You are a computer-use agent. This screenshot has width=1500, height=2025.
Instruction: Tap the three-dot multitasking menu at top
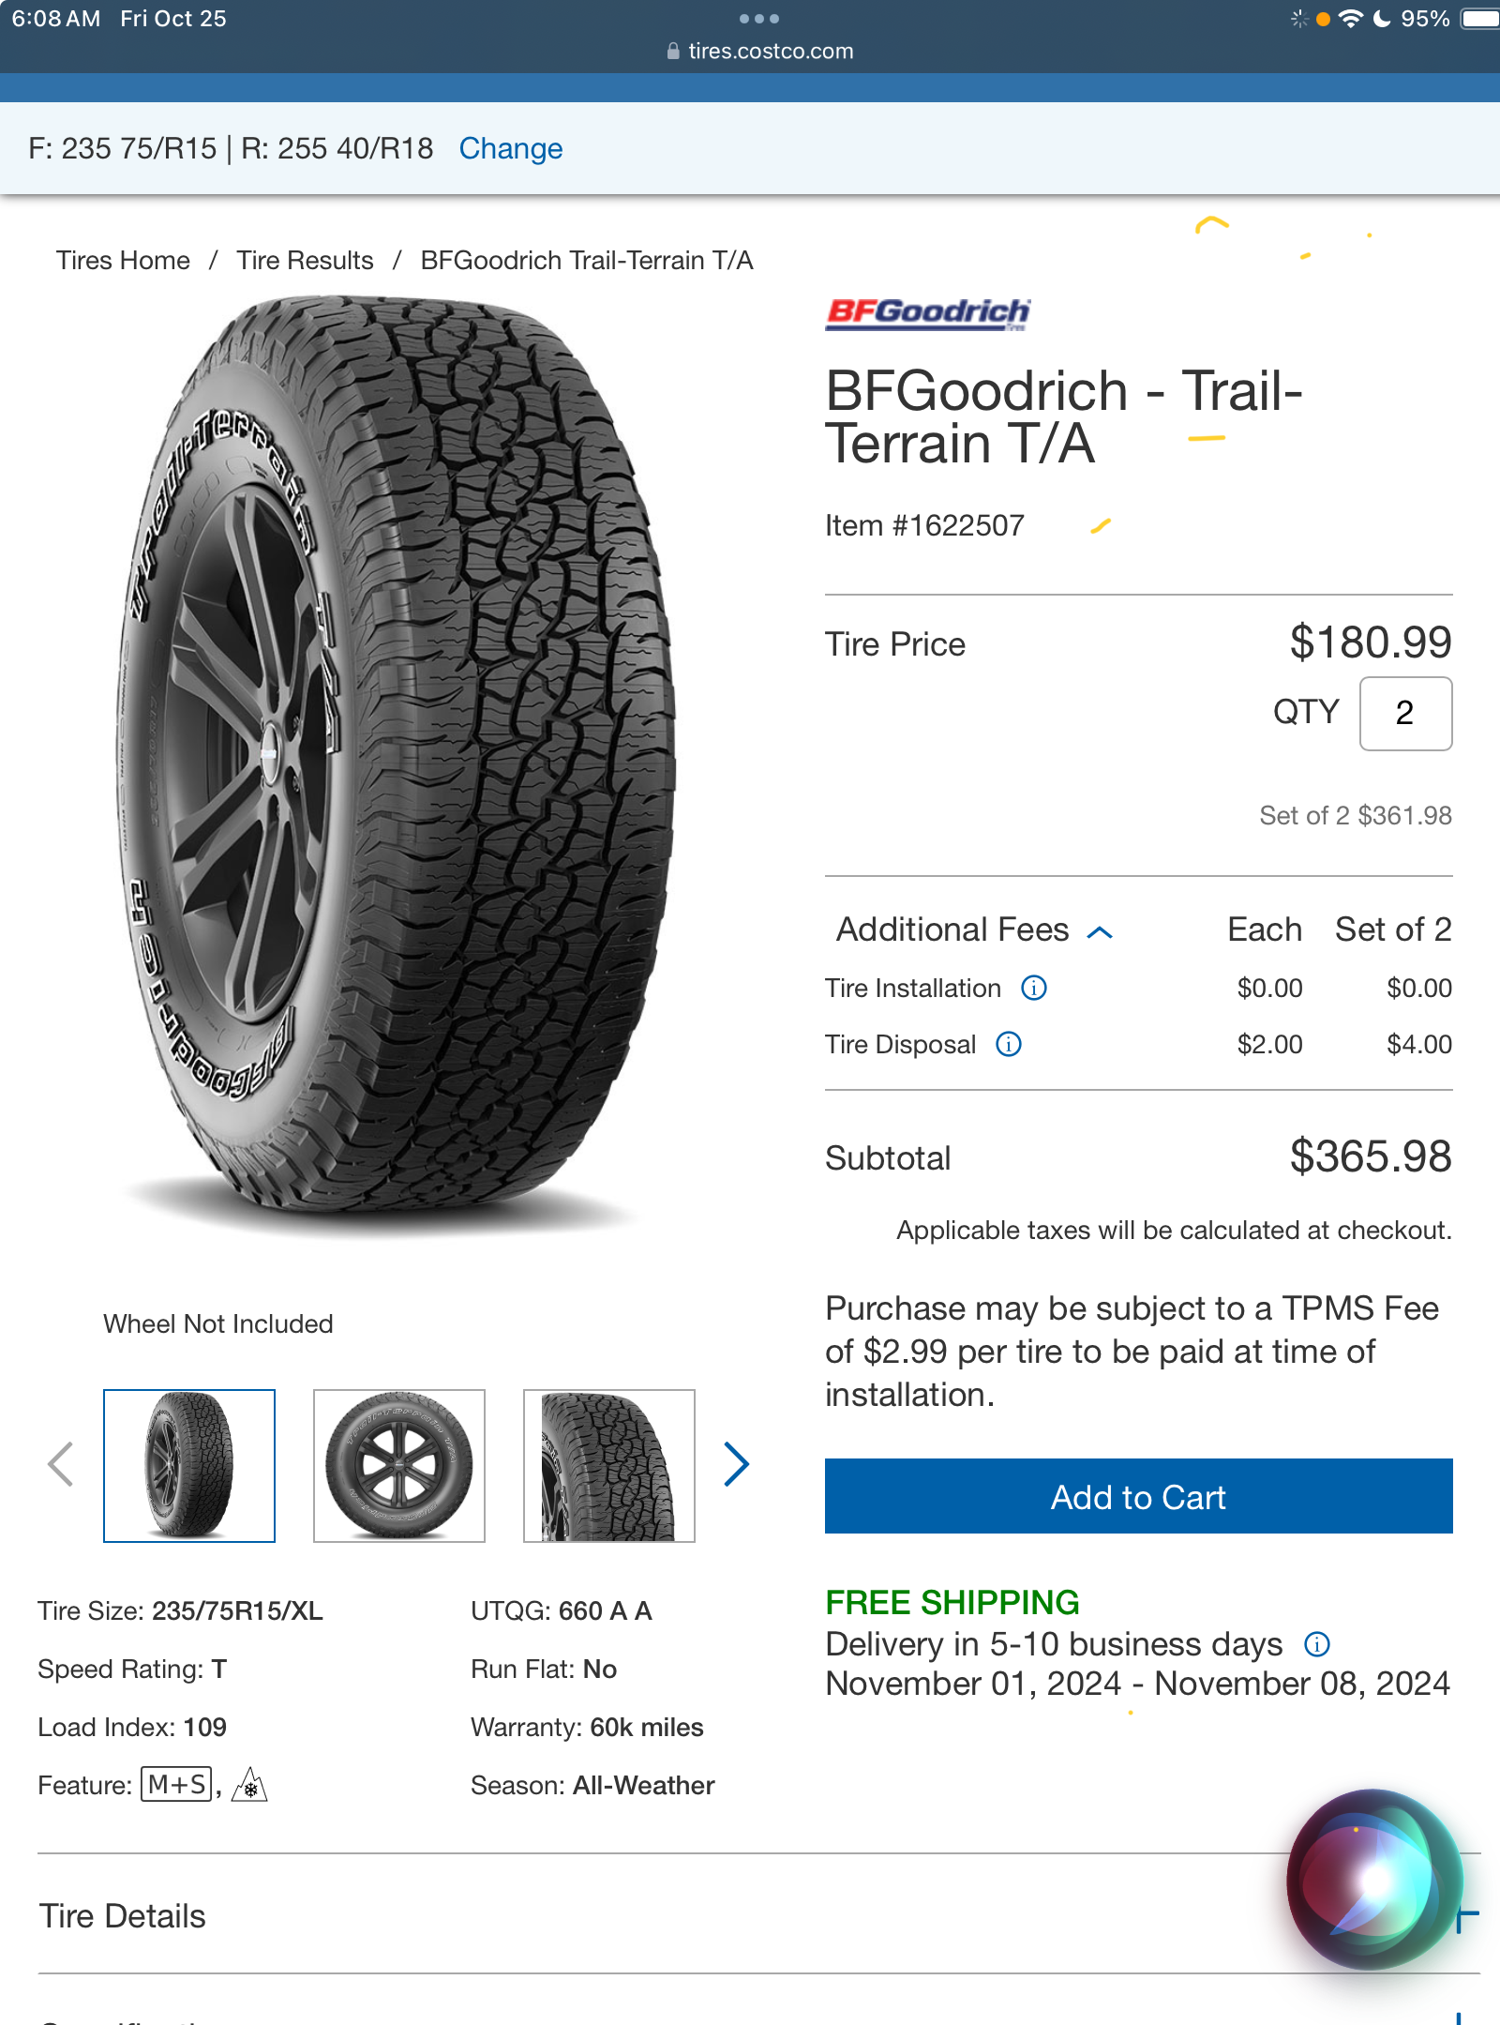(x=758, y=19)
